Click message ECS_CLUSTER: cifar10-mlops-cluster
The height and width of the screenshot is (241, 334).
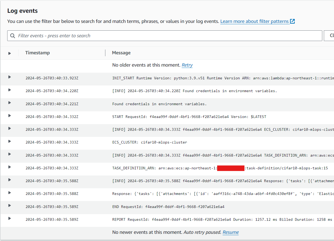pos(150,142)
